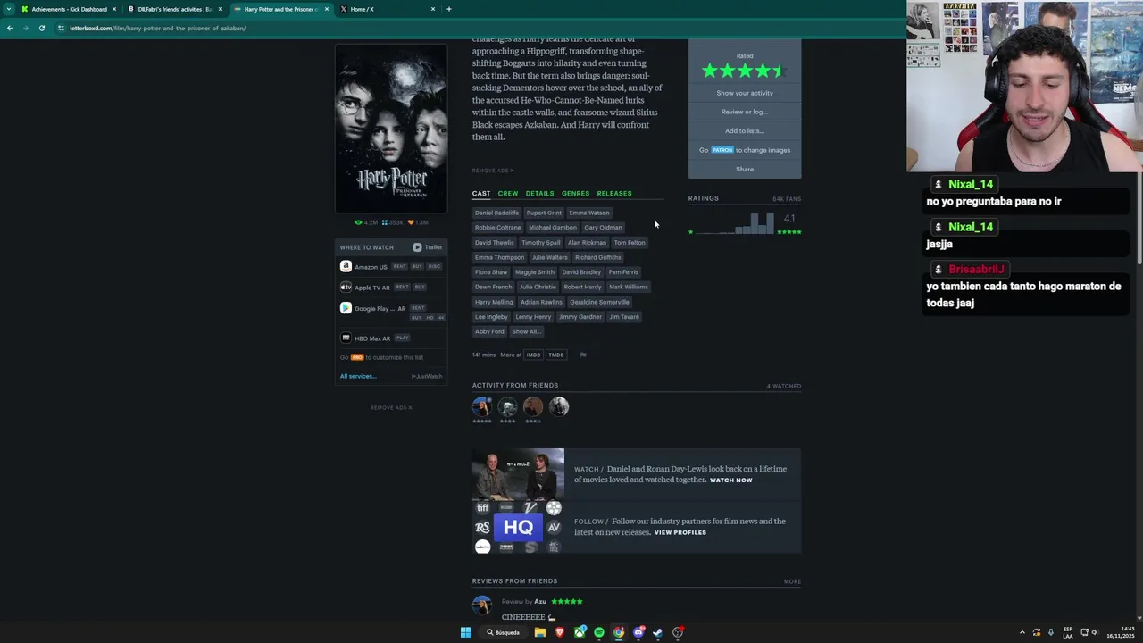Screen dimensions: 1143x643
Task: Open the Show your activity panel
Action: [745, 93]
